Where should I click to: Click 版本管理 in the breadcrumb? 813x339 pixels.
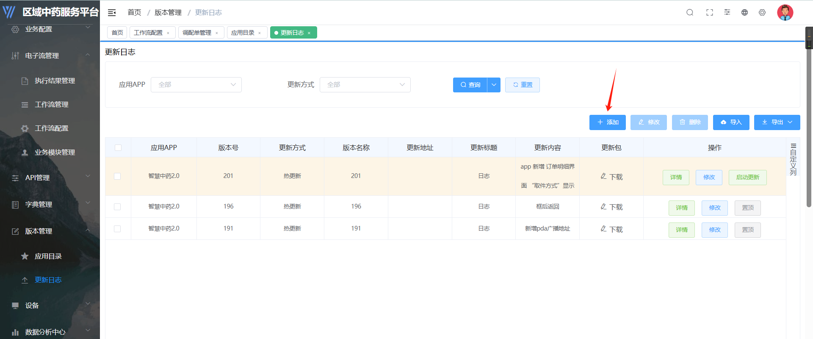coord(168,13)
